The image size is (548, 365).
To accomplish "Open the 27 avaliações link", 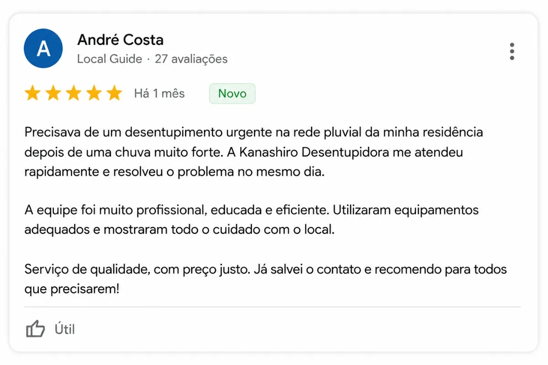I will 191,59.
